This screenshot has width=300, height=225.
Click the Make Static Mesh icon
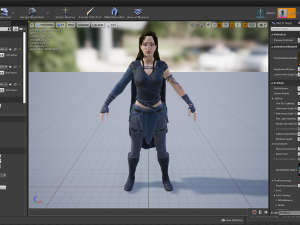[x=114, y=12]
